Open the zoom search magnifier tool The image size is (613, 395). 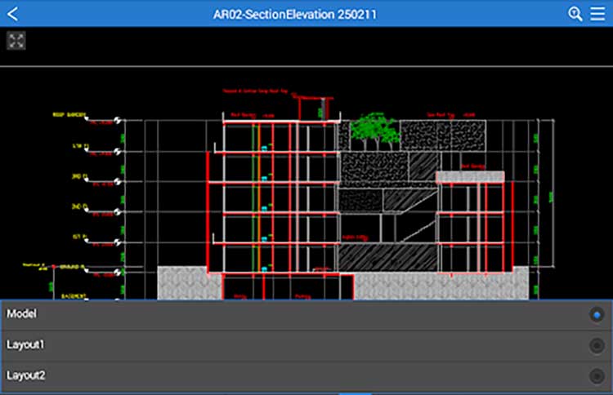(x=575, y=14)
